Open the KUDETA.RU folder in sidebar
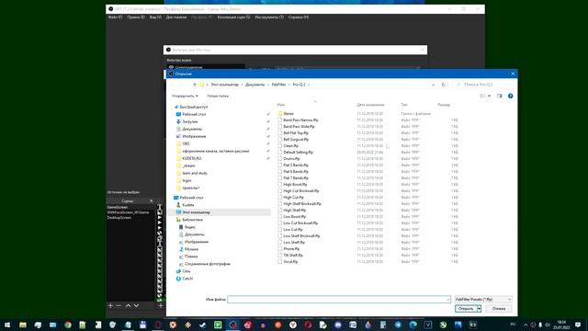This screenshot has height=331, width=588. click(192, 158)
